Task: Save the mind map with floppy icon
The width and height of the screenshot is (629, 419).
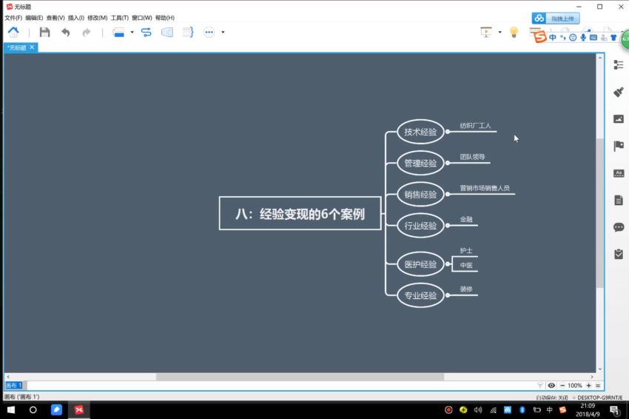Action: [44, 32]
